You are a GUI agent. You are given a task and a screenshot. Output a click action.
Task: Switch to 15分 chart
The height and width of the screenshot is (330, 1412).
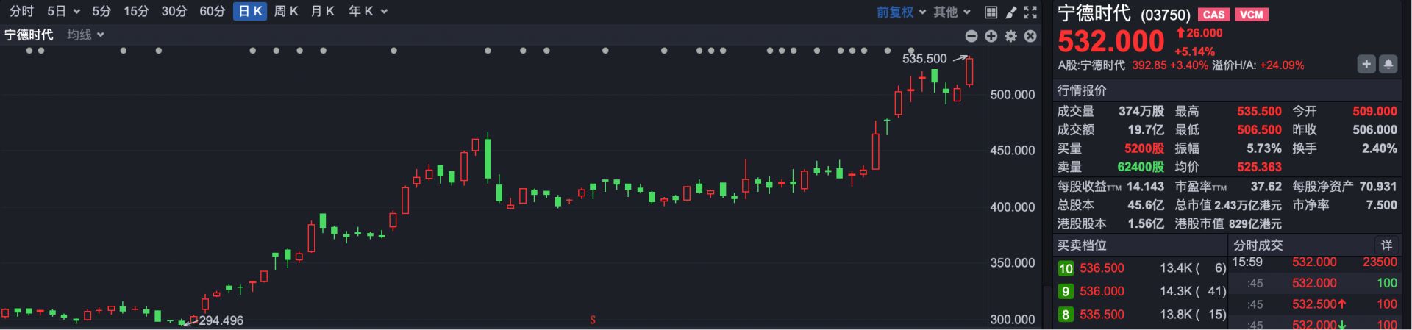click(136, 11)
